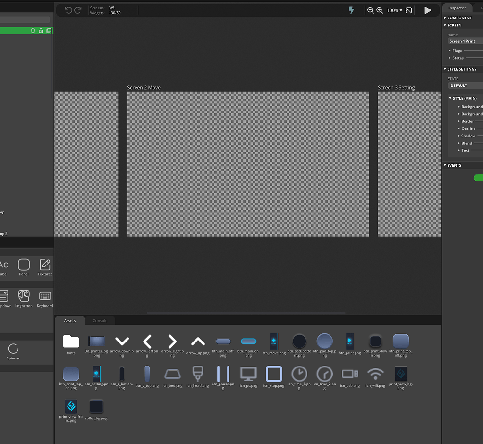Image resolution: width=483 pixels, height=444 pixels.
Task: Select the btn_print_down.png asset
Action: [375, 345]
